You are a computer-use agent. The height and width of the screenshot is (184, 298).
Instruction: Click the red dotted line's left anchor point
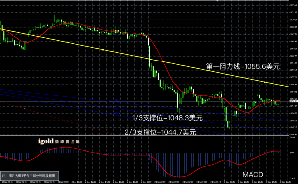25,109
